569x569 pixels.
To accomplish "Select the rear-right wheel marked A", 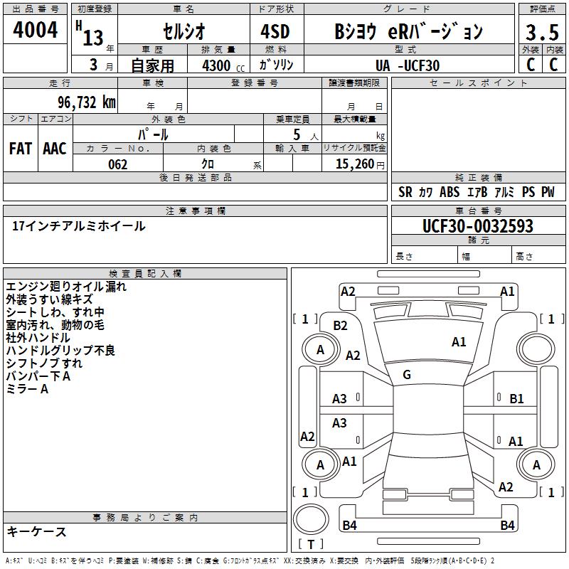I will click(536, 465).
